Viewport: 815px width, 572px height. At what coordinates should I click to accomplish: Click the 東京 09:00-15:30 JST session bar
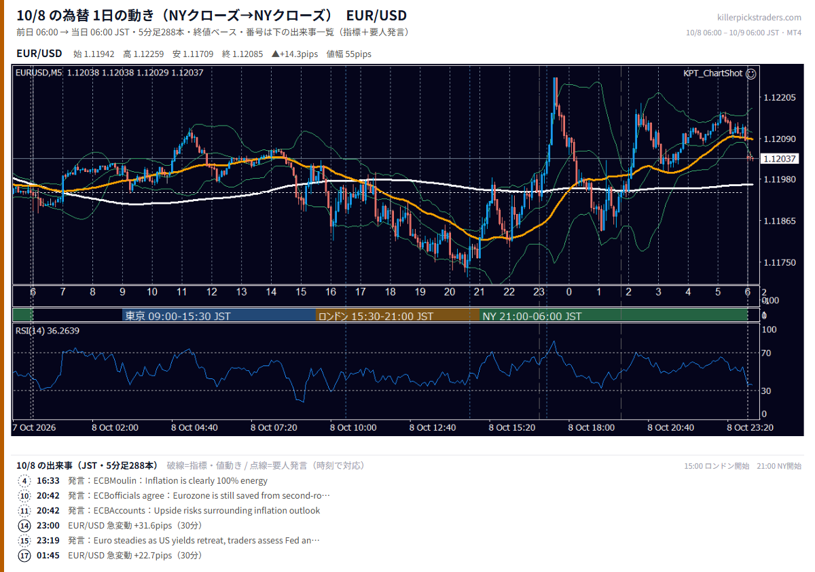[x=219, y=316]
